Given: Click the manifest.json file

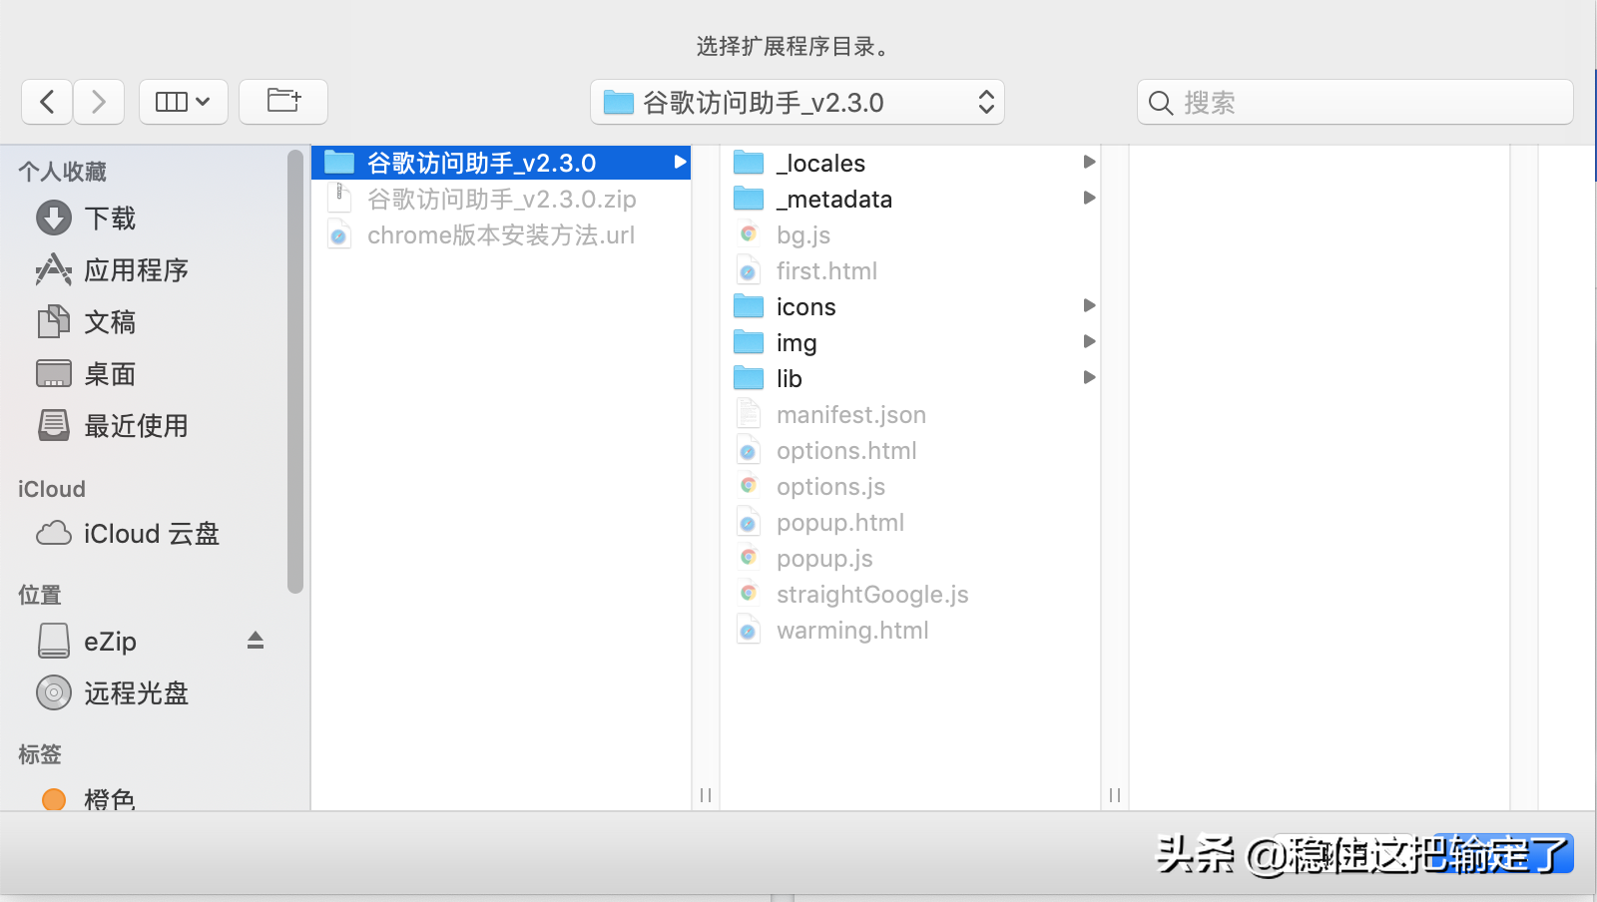Looking at the screenshot, I should pyautogui.click(x=851, y=414).
